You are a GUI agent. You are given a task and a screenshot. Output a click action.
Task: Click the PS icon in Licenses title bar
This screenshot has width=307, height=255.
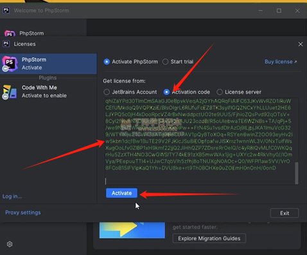[6, 44]
